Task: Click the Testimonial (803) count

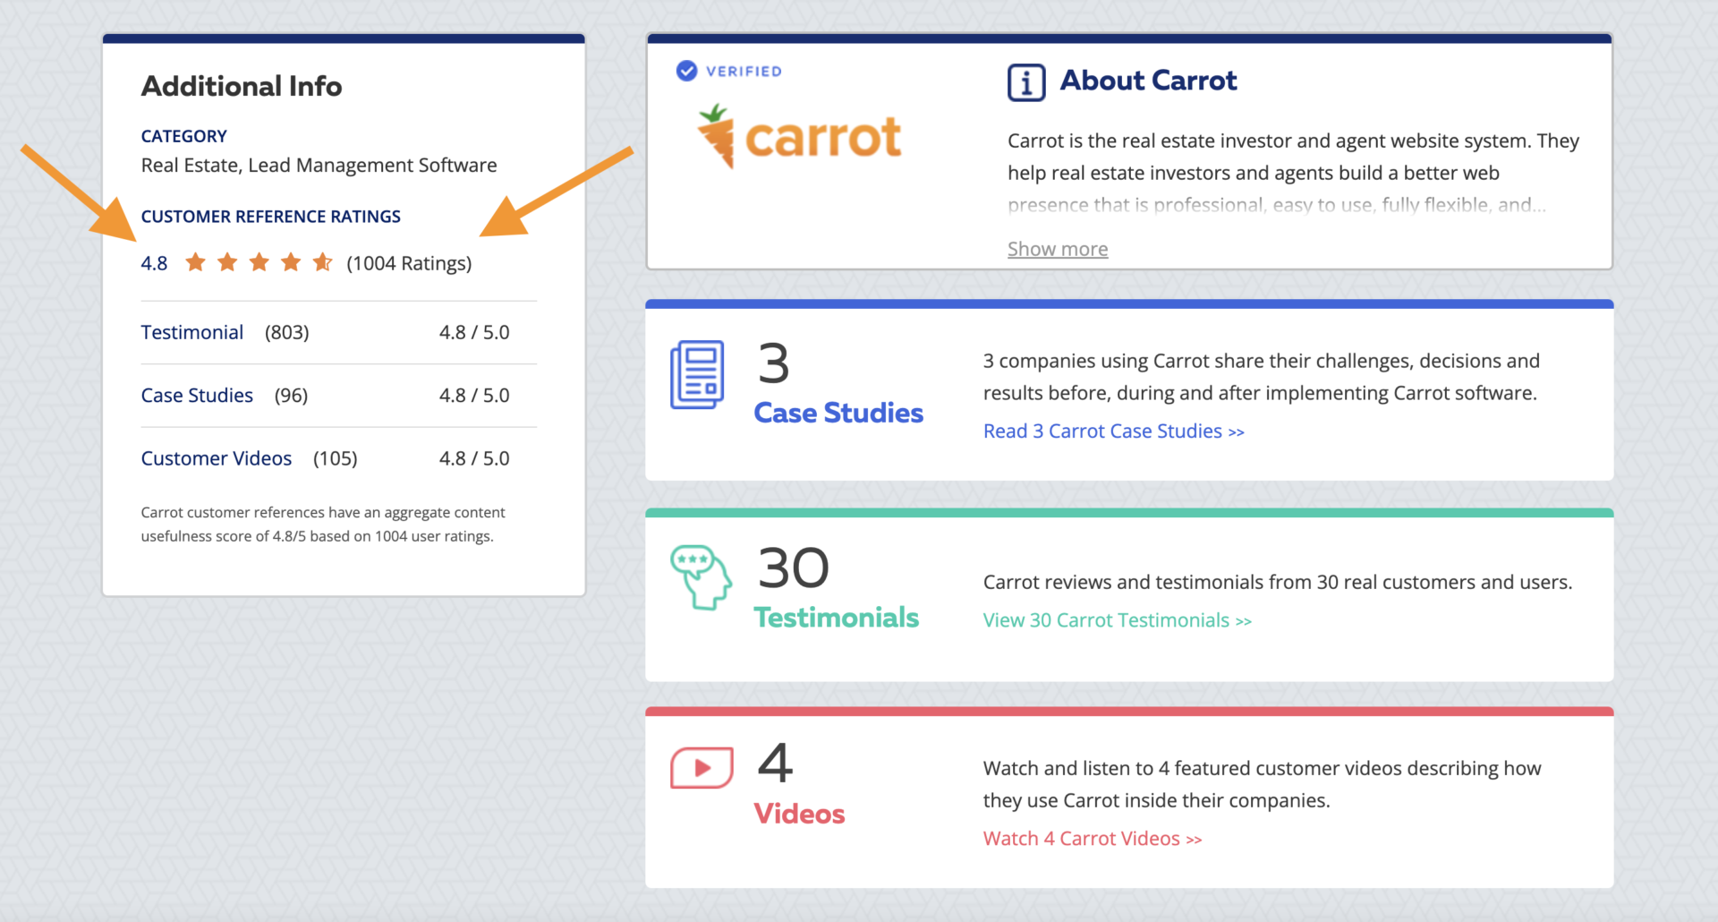Action: pyautogui.click(x=287, y=333)
